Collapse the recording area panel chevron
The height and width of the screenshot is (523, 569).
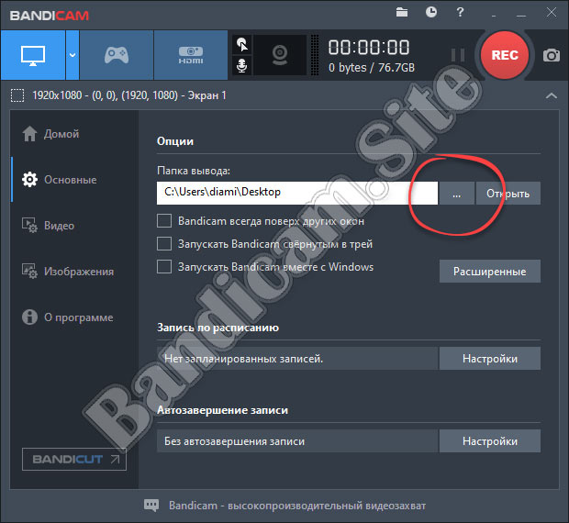552,95
